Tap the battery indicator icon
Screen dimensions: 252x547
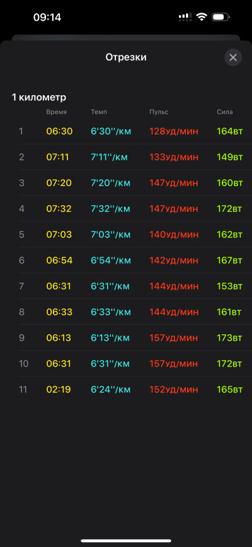(220, 17)
